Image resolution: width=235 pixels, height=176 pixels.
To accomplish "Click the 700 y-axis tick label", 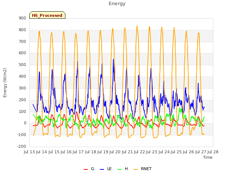I will 22,41.
